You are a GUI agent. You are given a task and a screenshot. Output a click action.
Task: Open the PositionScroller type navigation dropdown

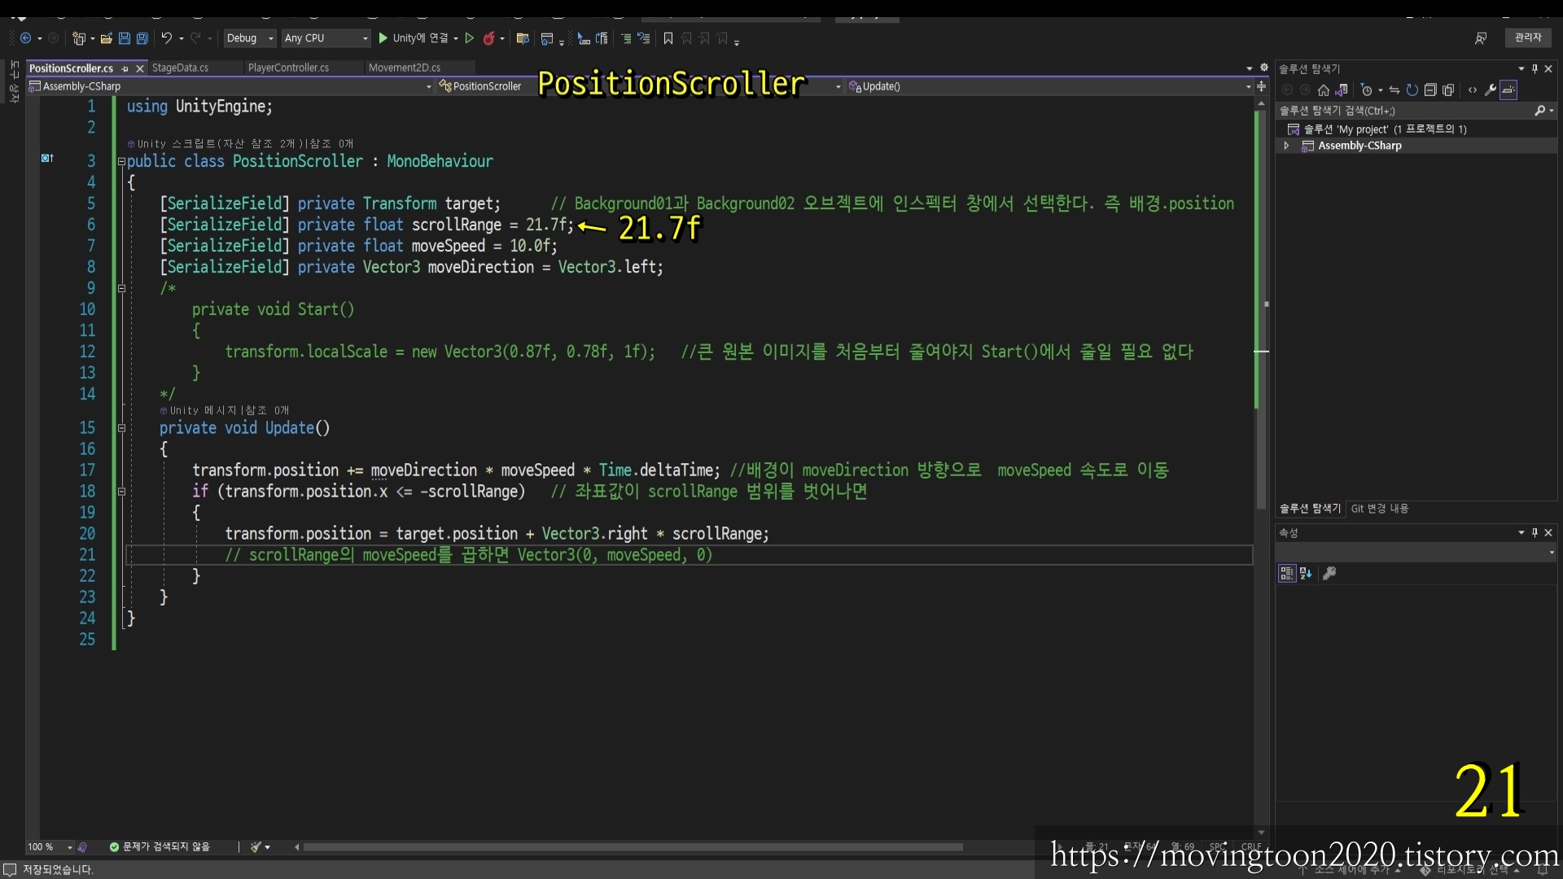point(640,86)
